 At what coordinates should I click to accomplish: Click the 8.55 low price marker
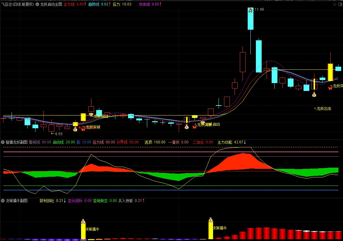(57, 134)
